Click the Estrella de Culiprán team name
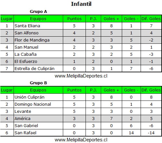This screenshot has width=162, height=143. [x=34, y=69]
